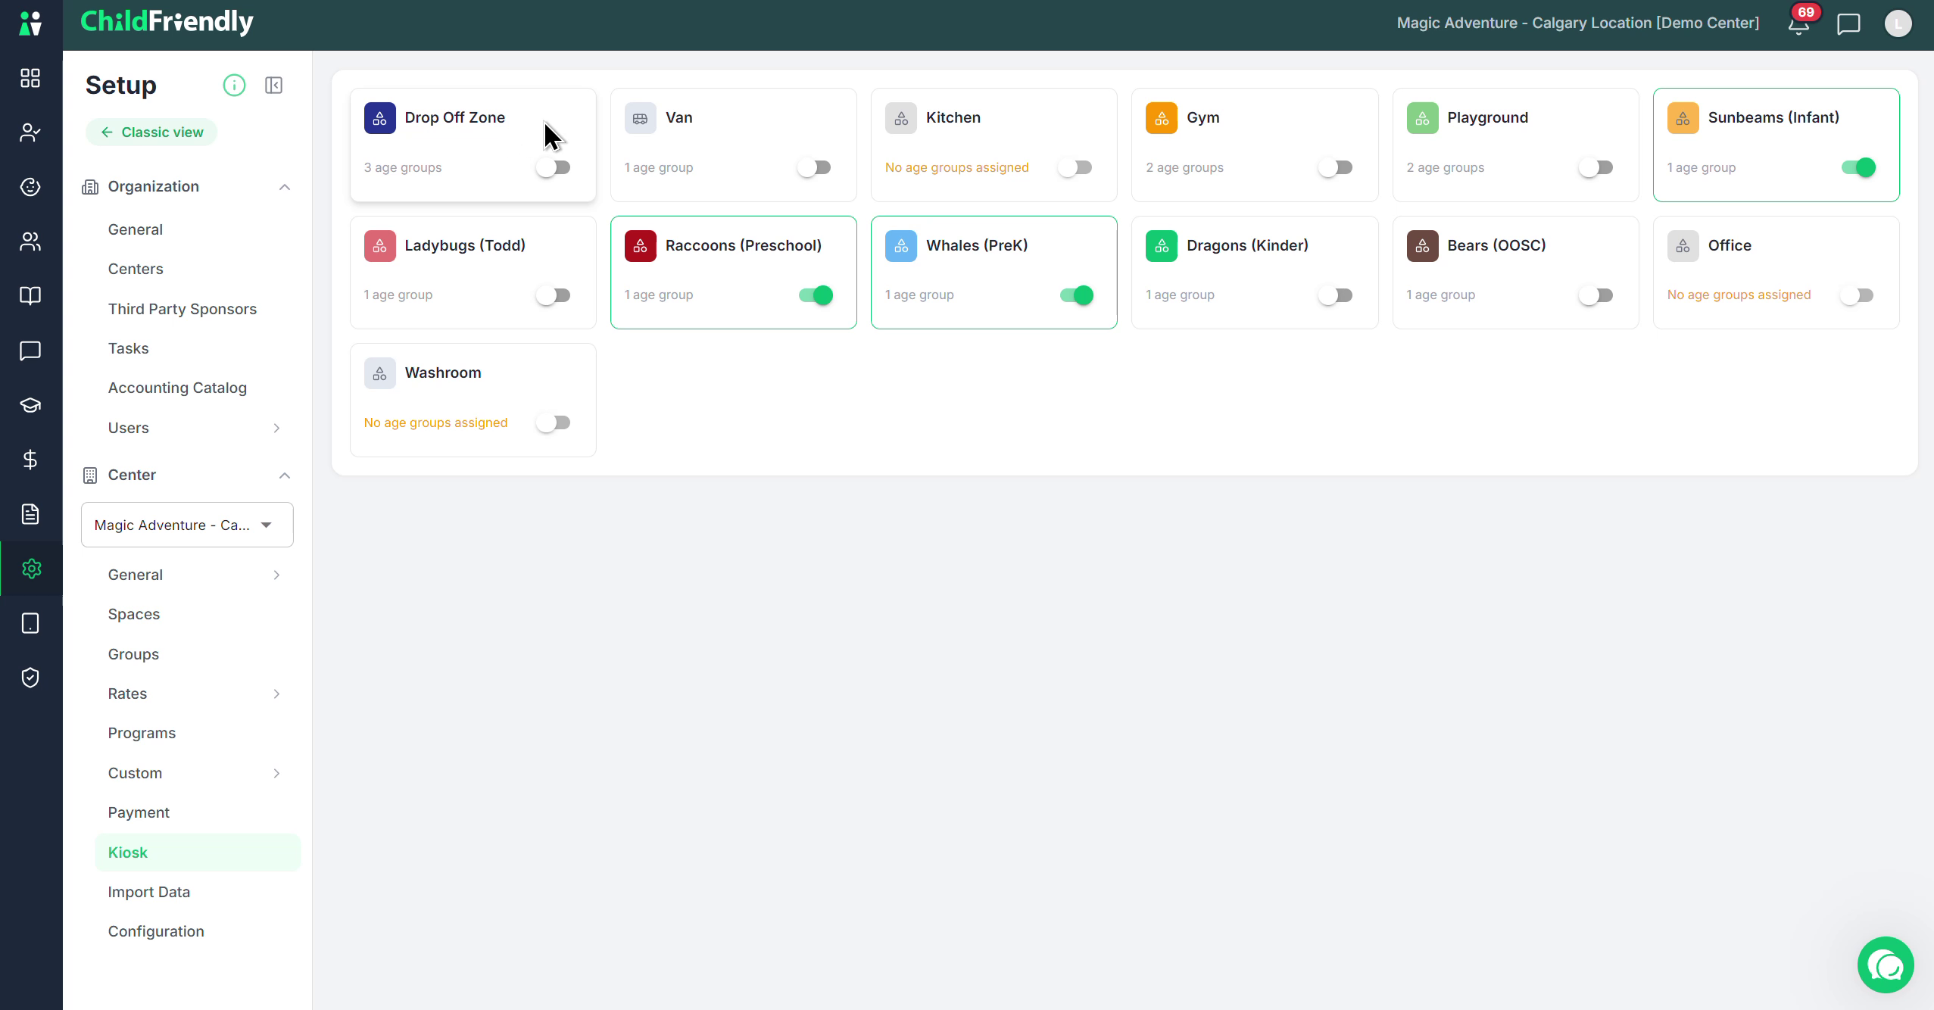
Task: Open the live chat support bubble
Action: click(1886, 965)
